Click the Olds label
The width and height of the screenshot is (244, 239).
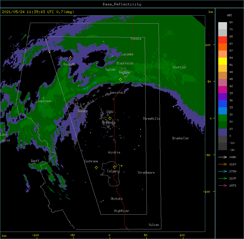pos(110,112)
